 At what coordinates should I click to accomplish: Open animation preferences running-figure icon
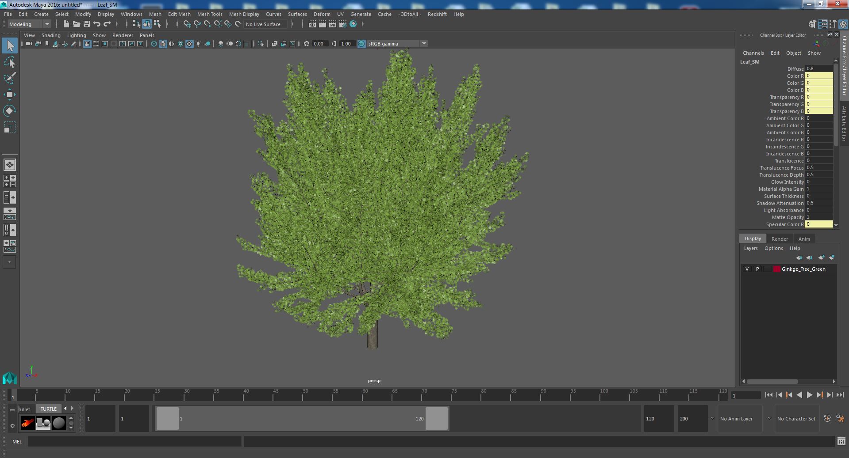click(840, 419)
